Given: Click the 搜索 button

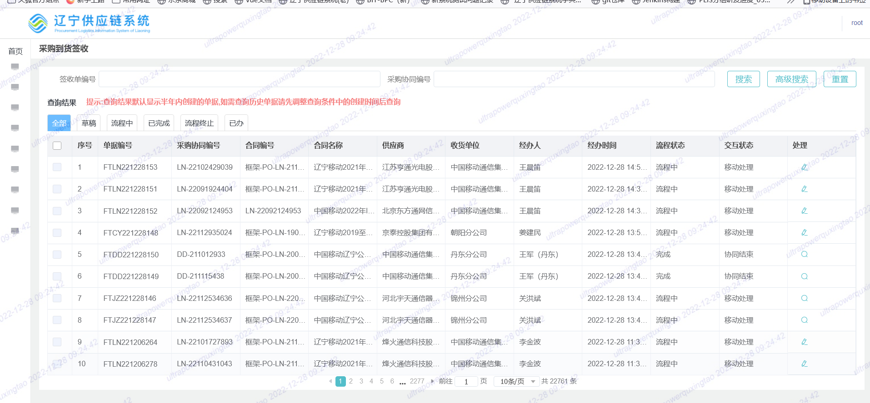Looking at the screenshot, I should point(744,79).
